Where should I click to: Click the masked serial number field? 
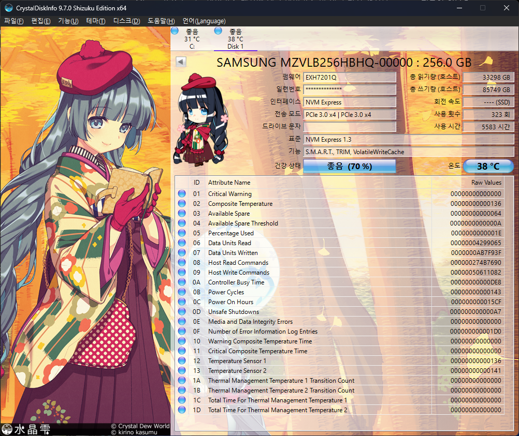[350, 89]
